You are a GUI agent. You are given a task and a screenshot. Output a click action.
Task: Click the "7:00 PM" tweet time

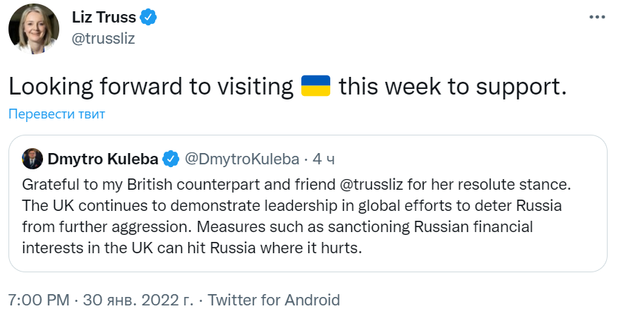tap(37, 300)
